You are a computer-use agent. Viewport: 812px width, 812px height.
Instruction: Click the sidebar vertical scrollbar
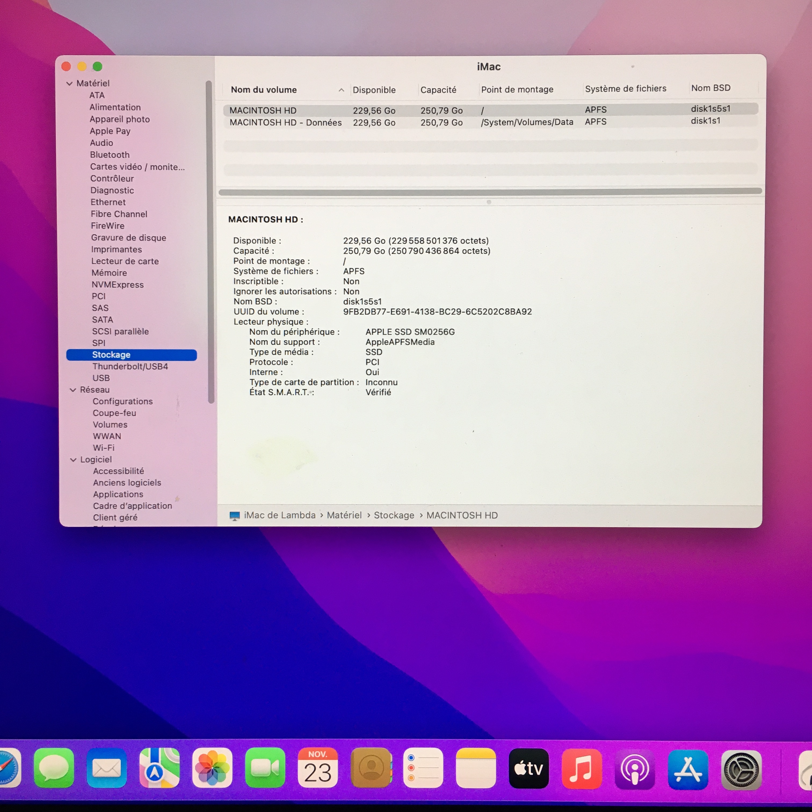point(211,242)
